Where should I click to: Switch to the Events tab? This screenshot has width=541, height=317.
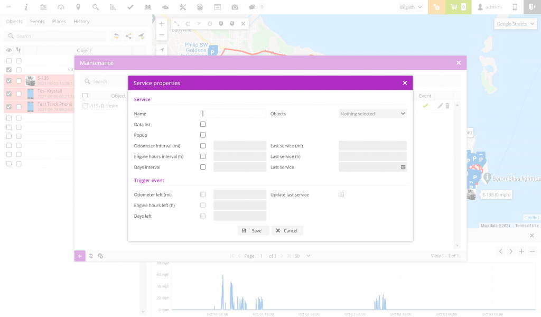(x=38, y=21)
